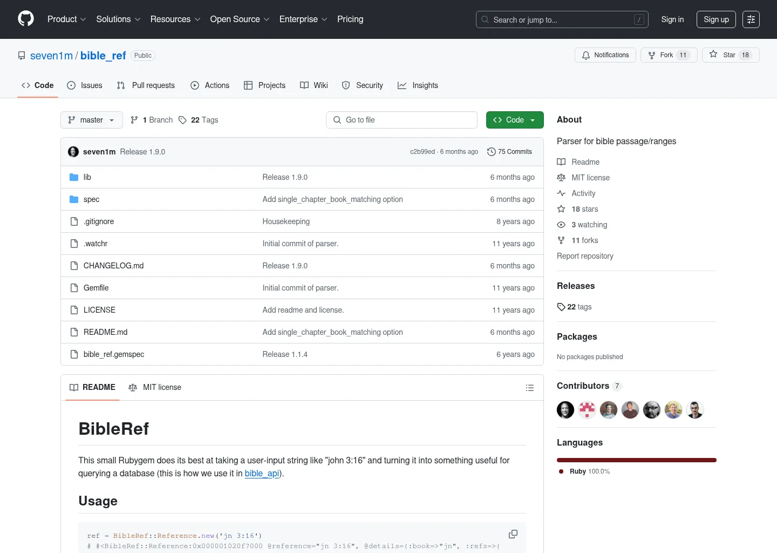This screenshot has width=777, height=553.
Task: Click seven1m avatar in commit row
Action: 73,152
